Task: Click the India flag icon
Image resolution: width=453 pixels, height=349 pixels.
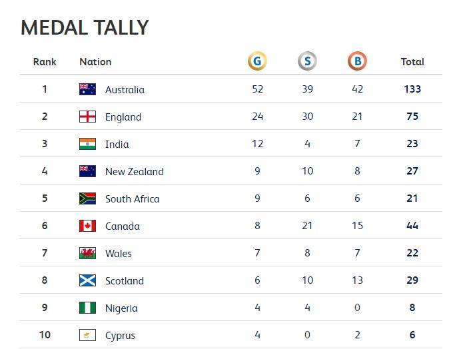Action: coord(87,144)
